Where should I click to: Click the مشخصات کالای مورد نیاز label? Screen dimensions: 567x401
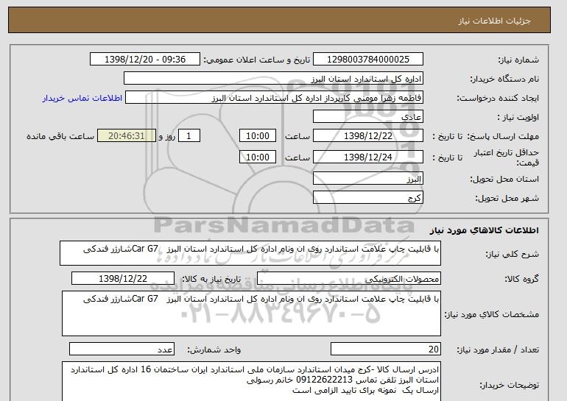[x=492, y=314]
